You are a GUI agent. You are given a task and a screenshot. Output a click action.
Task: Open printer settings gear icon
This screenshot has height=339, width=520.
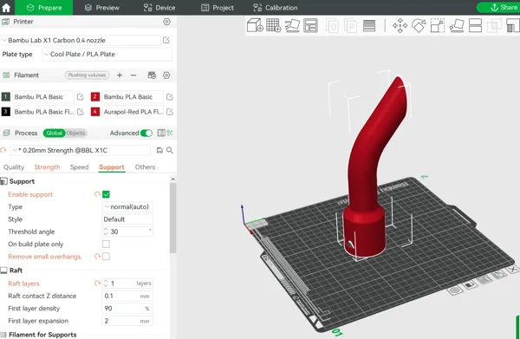[x=166, y=22]
